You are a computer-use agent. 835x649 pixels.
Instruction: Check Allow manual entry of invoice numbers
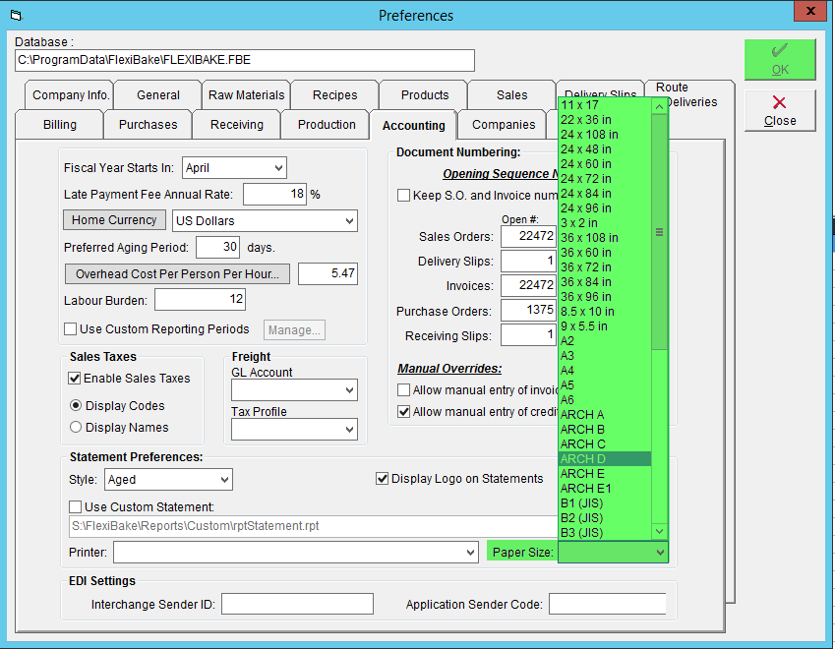pos(403,390)
